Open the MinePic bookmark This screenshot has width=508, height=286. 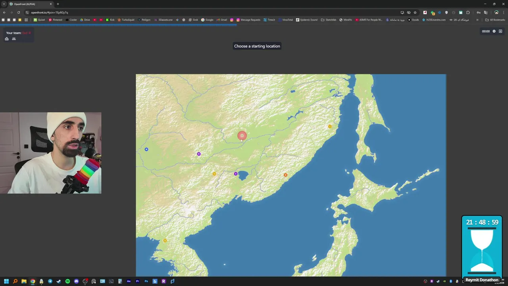point(346,19)
